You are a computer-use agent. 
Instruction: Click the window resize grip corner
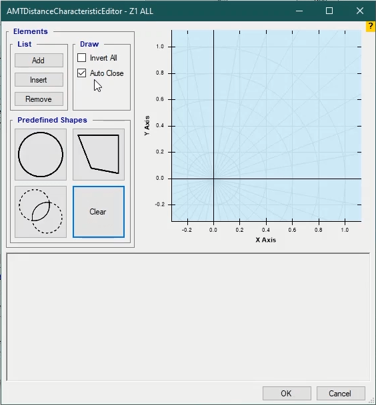point(373,402)
